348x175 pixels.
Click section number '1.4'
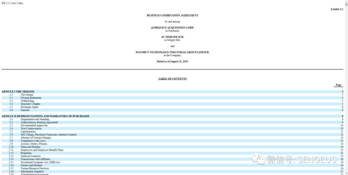pos(11,104)
